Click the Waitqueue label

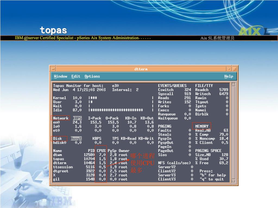point(168,118)
